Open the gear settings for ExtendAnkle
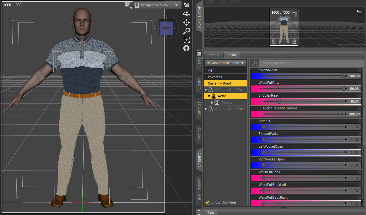This screenshot has height=215, width=366. point(359,70)
